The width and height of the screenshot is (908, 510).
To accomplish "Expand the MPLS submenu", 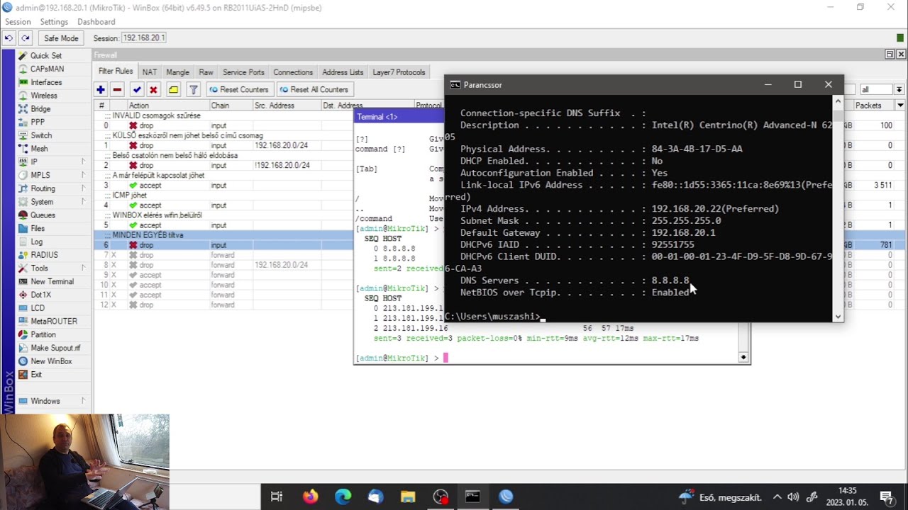I will (x=53, y=176).
